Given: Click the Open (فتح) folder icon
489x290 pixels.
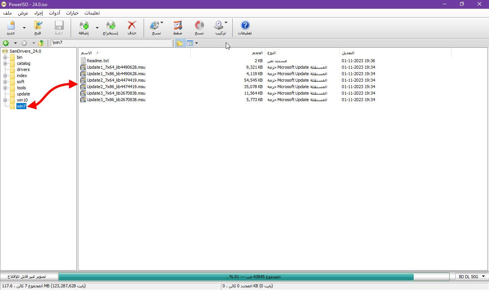Looking at the screenshot, I should [37, 26].
